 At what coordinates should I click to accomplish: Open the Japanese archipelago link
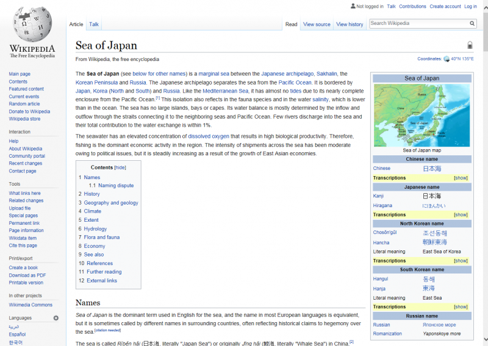tap(287, 74)
